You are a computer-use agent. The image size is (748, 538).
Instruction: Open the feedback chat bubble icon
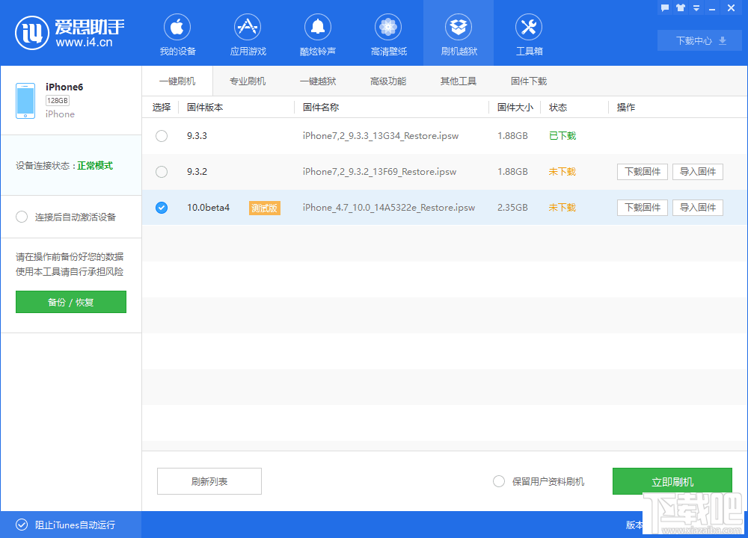(665, 7)
